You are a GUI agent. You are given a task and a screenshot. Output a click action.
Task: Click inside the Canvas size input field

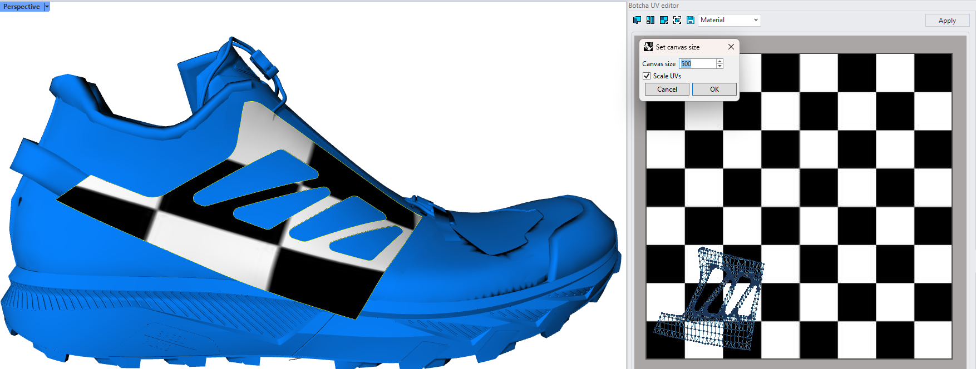(697, 64)
